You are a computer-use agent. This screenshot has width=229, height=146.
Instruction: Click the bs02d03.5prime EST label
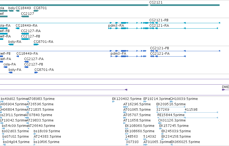(15, 131)
